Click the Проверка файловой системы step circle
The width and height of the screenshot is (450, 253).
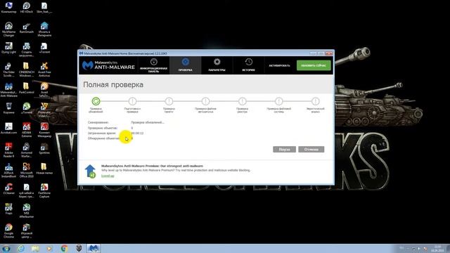click(x=278, y=101)
